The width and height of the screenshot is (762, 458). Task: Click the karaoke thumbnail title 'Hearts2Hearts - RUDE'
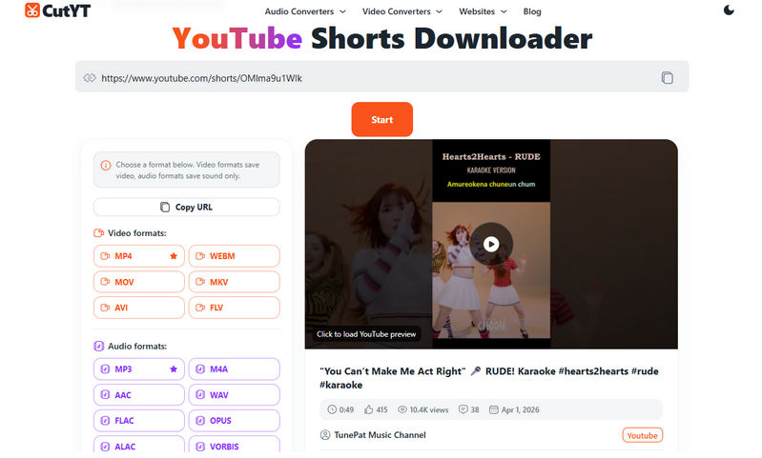(x=491, y=157)
